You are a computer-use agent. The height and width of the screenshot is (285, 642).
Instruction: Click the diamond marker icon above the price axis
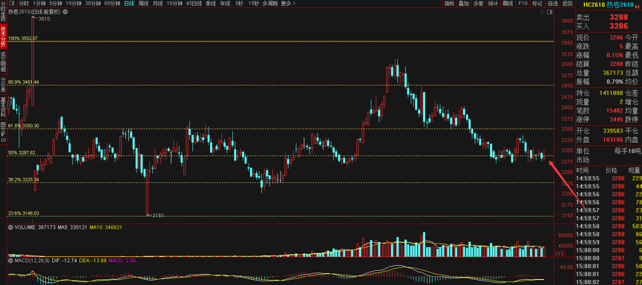pos(543,13)
